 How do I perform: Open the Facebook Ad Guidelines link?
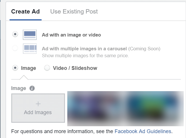143,131
